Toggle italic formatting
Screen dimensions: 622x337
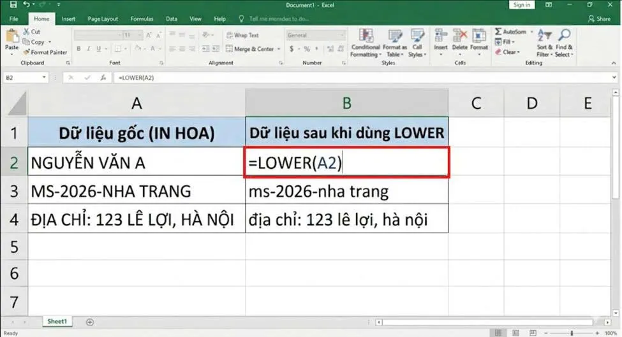[88, 48]
